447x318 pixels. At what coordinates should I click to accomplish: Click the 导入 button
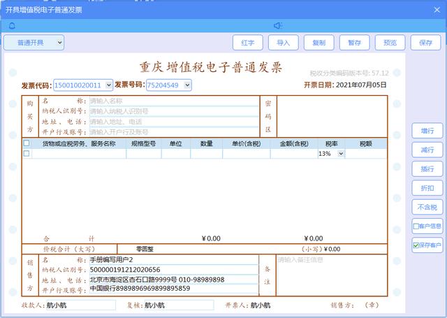[284, 43]
